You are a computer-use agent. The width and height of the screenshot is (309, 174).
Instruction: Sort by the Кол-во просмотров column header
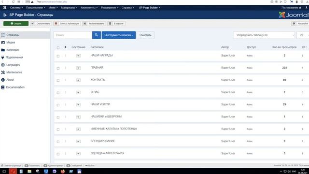[284, 47]
